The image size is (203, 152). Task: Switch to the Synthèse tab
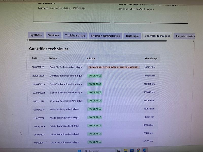point(36,35)
